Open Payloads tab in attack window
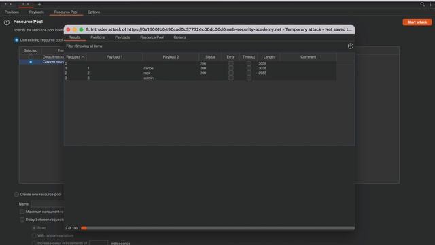 click(x=122, y=37)
